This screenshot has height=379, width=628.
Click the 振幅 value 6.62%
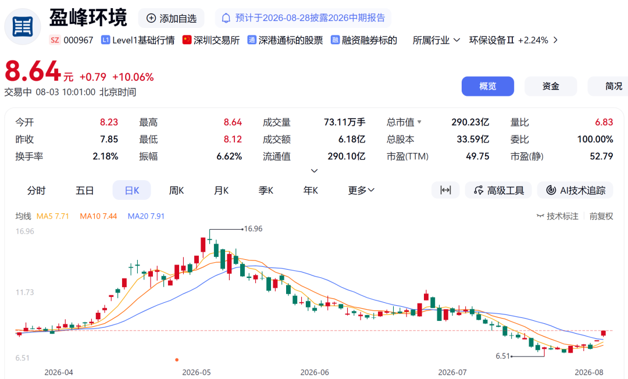pos(229,156)
